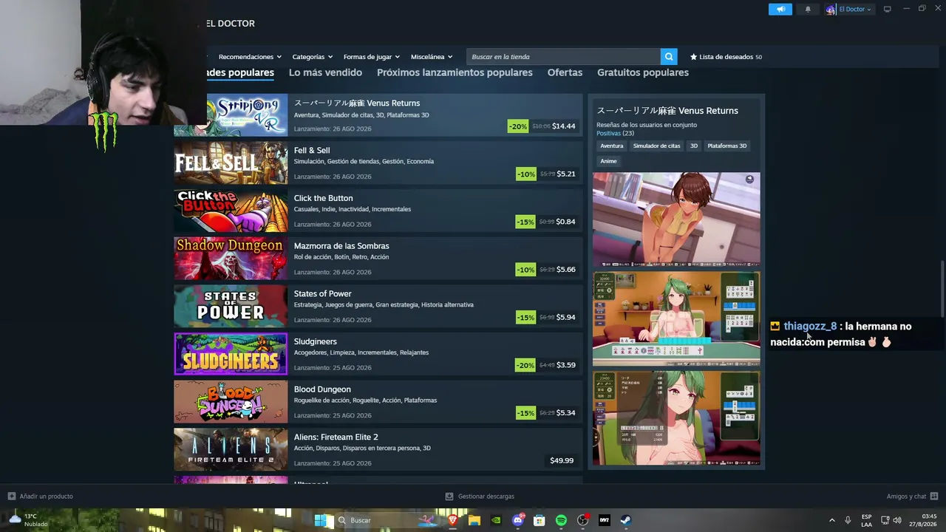Click the El Doctor profile avatar

[831, 10]
